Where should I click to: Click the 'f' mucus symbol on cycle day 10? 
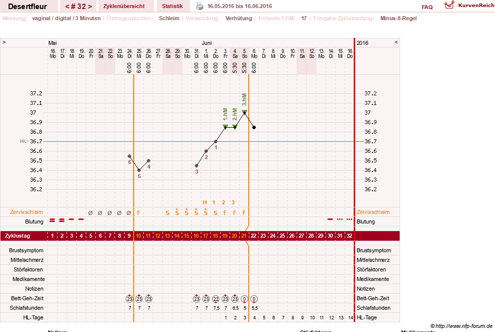pos(138,213)
